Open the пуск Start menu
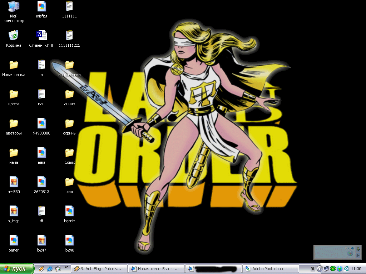366x274 pixels. click(17, 269)
